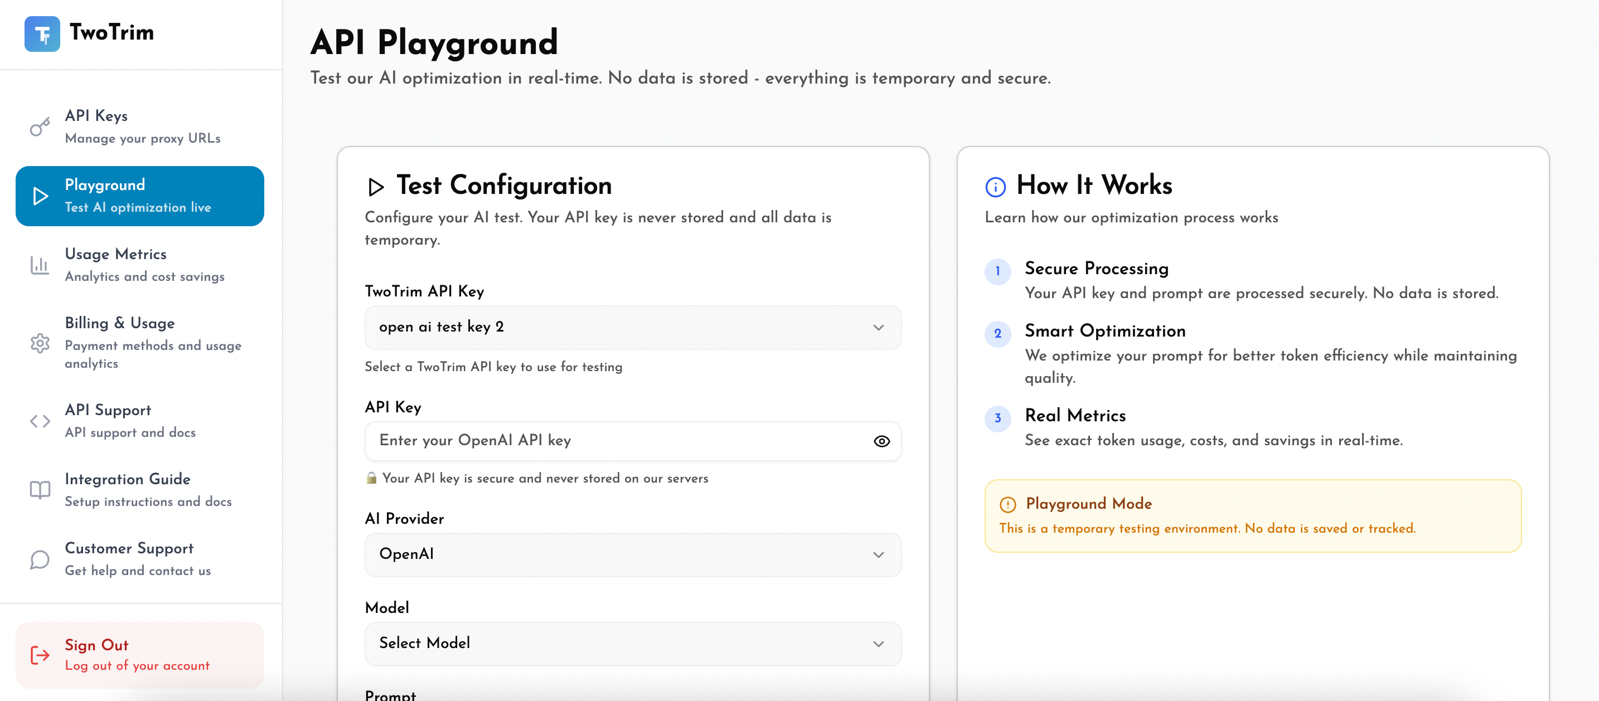Open the TwoTrim API Key dropdown
1599x701 pixels.
click(x=633, y=328)
